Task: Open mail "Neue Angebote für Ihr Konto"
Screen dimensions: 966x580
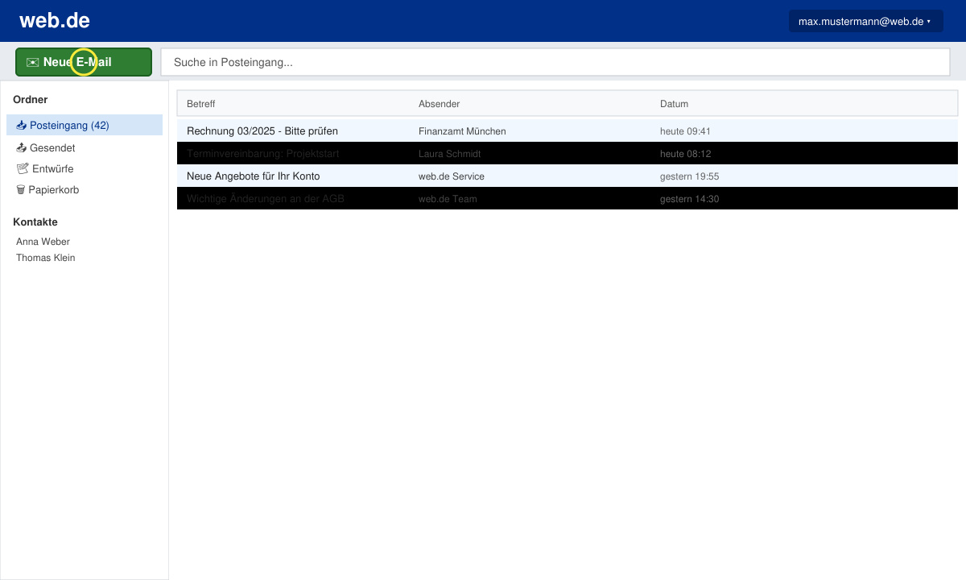Action: click(254, 176)
